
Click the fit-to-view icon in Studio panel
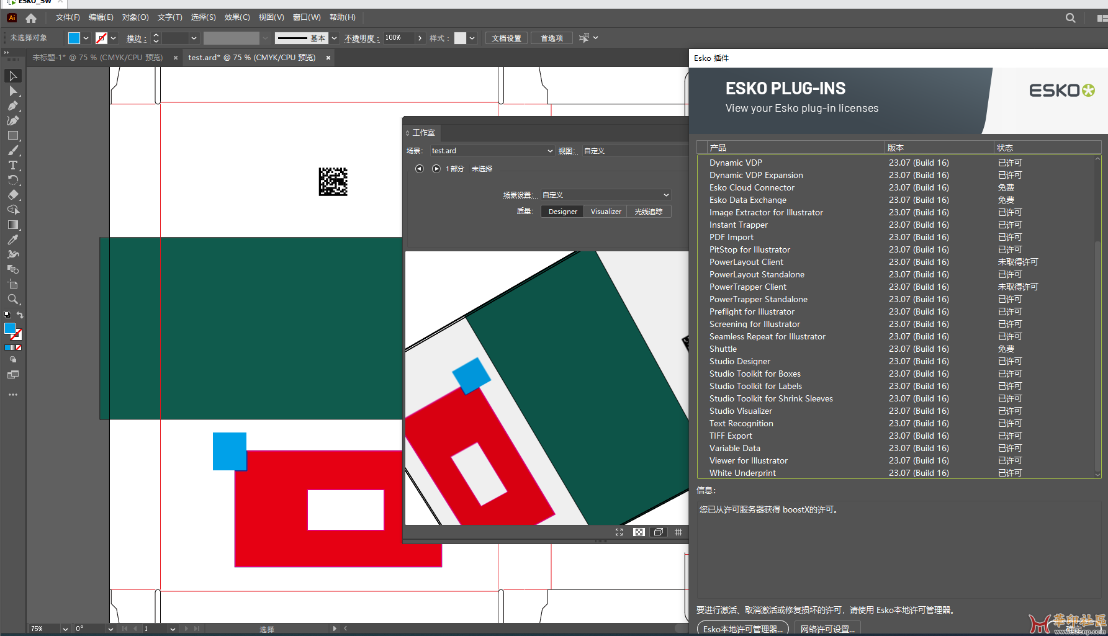pos(619,532)
